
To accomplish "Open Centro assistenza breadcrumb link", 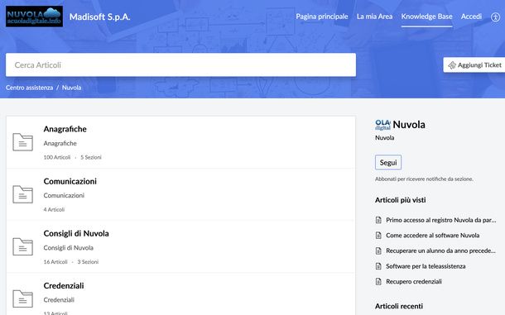I will [29, 88].
